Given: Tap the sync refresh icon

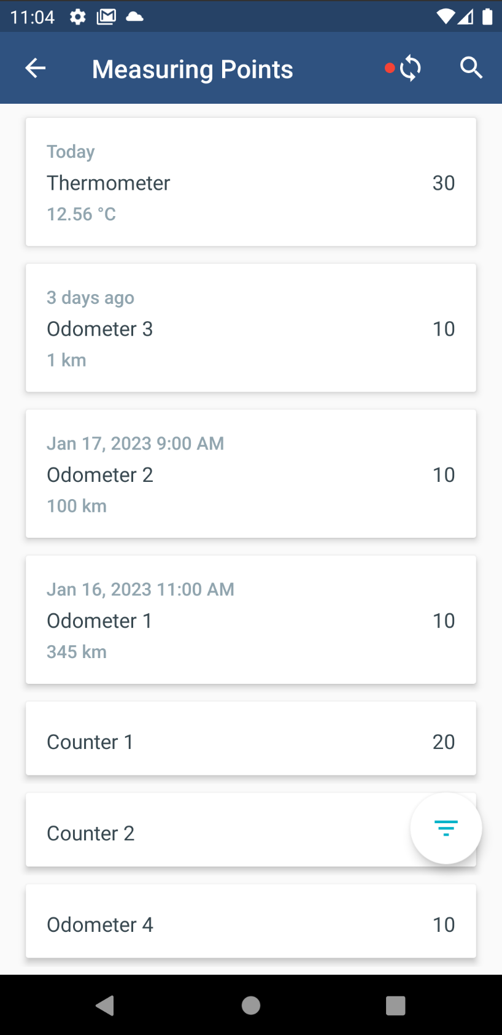Looking at the screenshot, I should click(x=410, y=68).
